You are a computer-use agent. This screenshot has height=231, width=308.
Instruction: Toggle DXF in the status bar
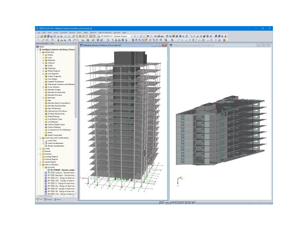[194, 203]
